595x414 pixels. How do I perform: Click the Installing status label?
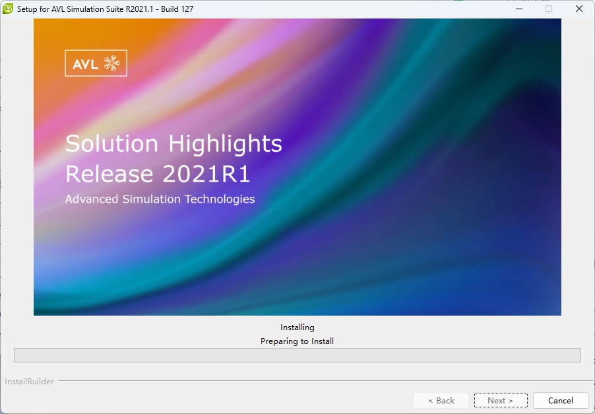pyautogui.click(x=297, y=328)
